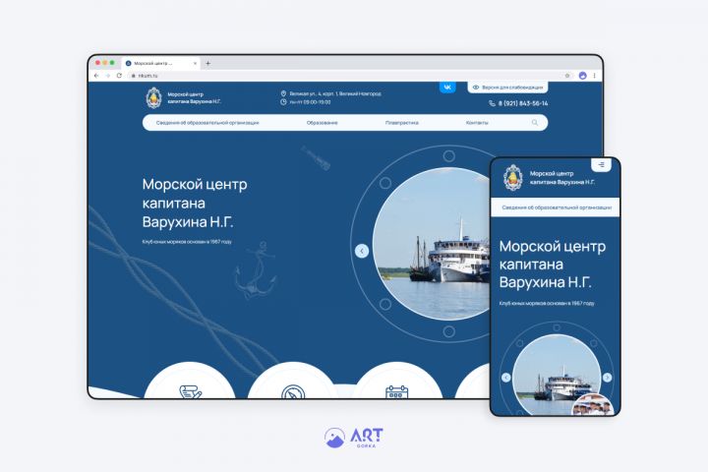Bookmark the page with star icon
This screenshot has width=708, height=472.
tap(567, 76)
